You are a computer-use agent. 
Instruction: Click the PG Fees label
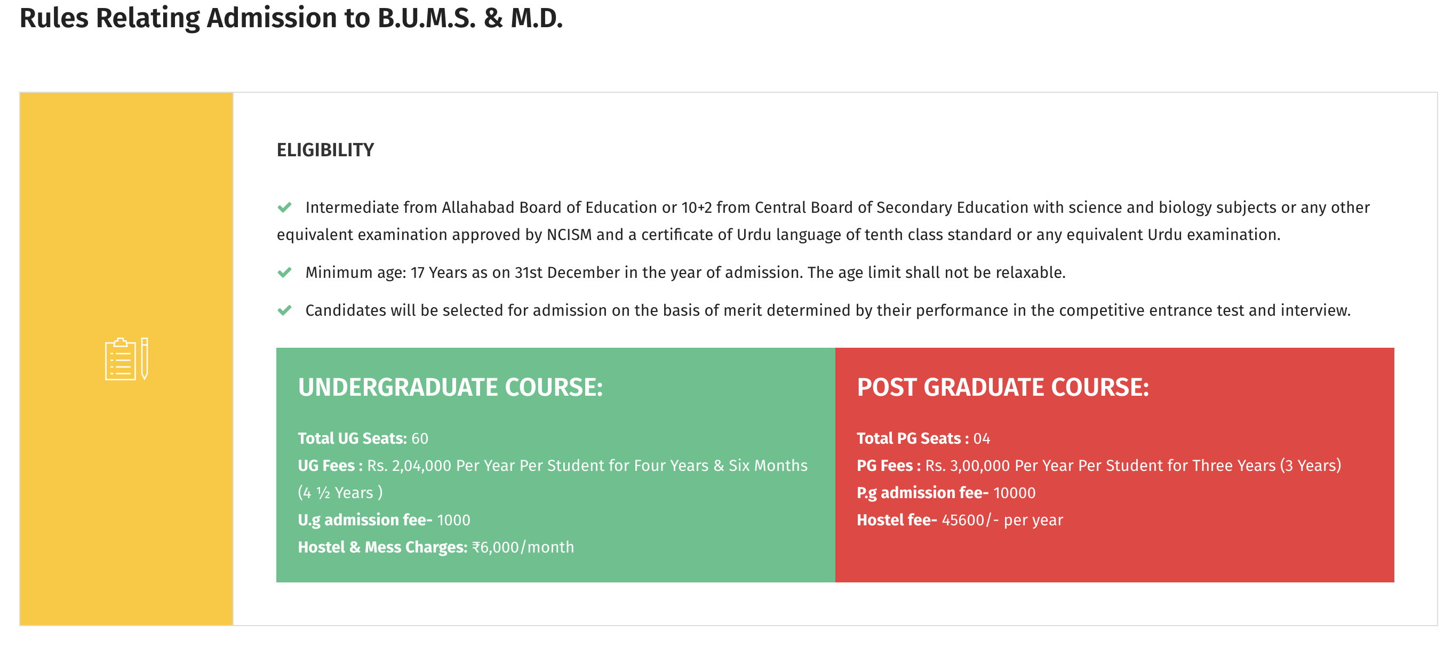888,466
